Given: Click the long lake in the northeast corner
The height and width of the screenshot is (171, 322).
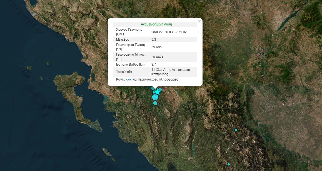Looking at the screenshot, I should pyautogui.click(x=289, y=19).
